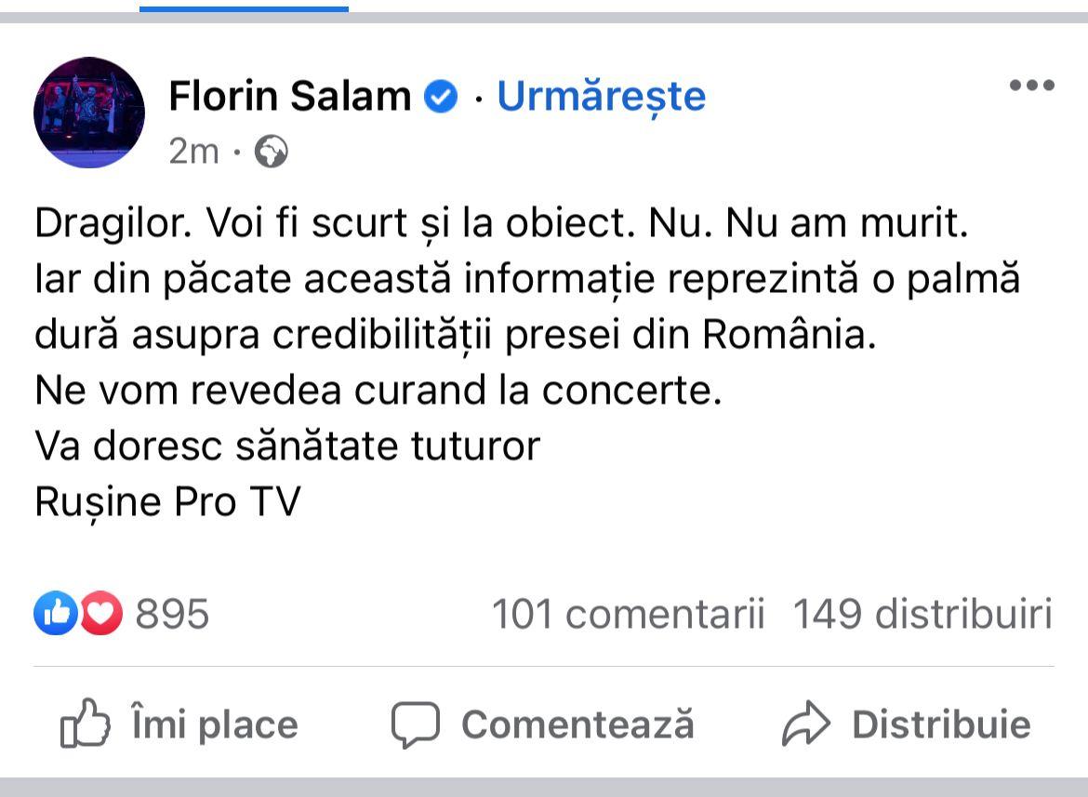Click the 2m post timestamp
The image size is (1088, 797).
(193, 151)
